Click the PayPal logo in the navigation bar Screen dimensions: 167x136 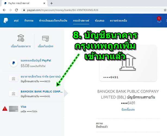(6, 20)
